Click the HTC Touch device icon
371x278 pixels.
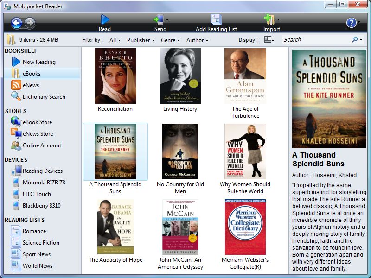pos(16,194)
